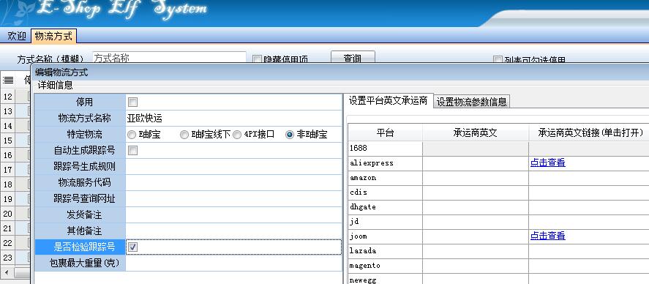This screenshot has height=284, width=649.
Task: Click the 其他备注 value field
Action: [x=233, y=231]
